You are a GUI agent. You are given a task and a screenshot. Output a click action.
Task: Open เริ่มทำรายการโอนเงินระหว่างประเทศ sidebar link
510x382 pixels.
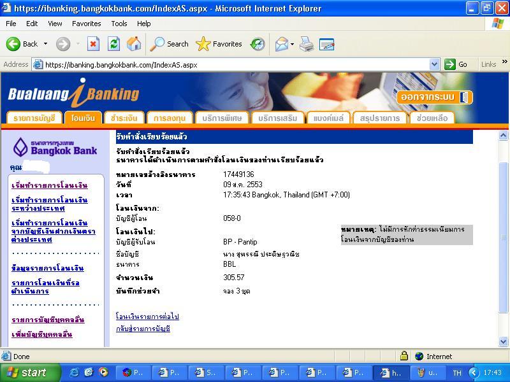click(x=50, y=204)
